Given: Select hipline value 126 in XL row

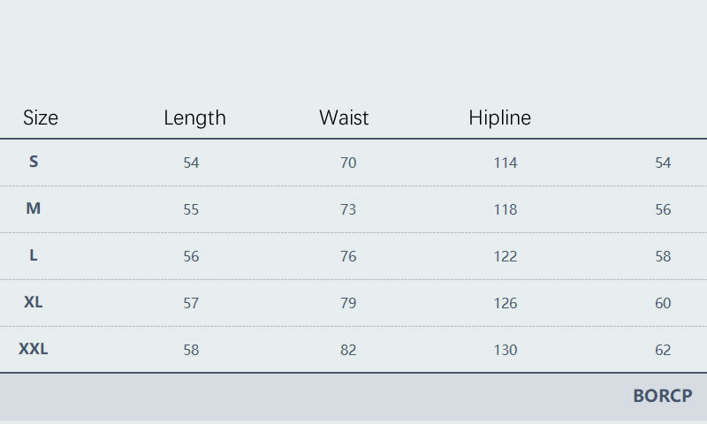Looking at the screenshot, I should (505, 303).
